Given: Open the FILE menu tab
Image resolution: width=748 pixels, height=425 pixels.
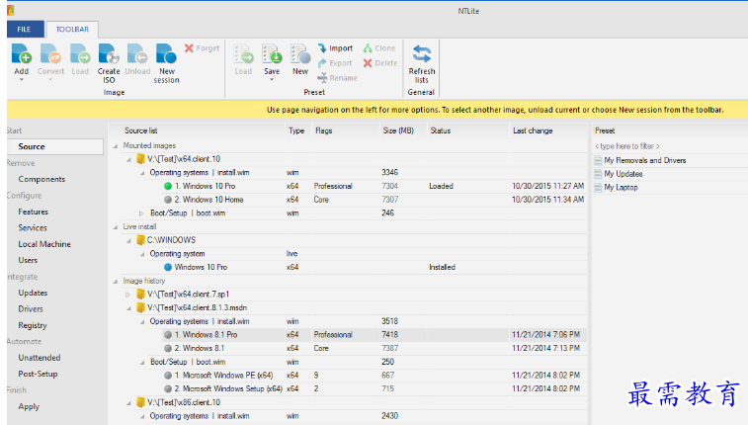Looking at the screenshot, I should tap(24, 30).
